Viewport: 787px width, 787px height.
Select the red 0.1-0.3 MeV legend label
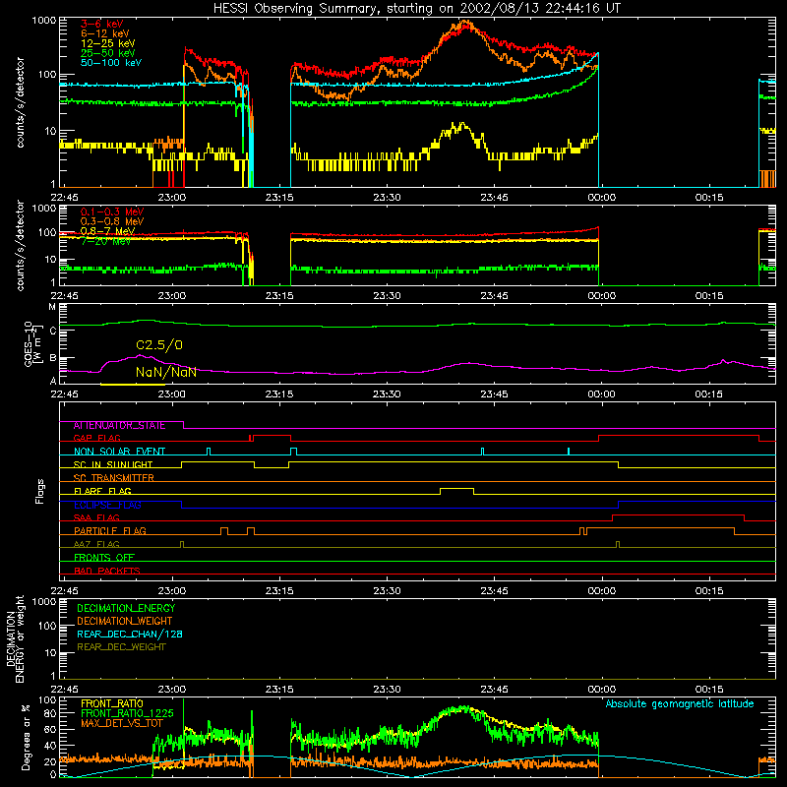tap(112, 212)
